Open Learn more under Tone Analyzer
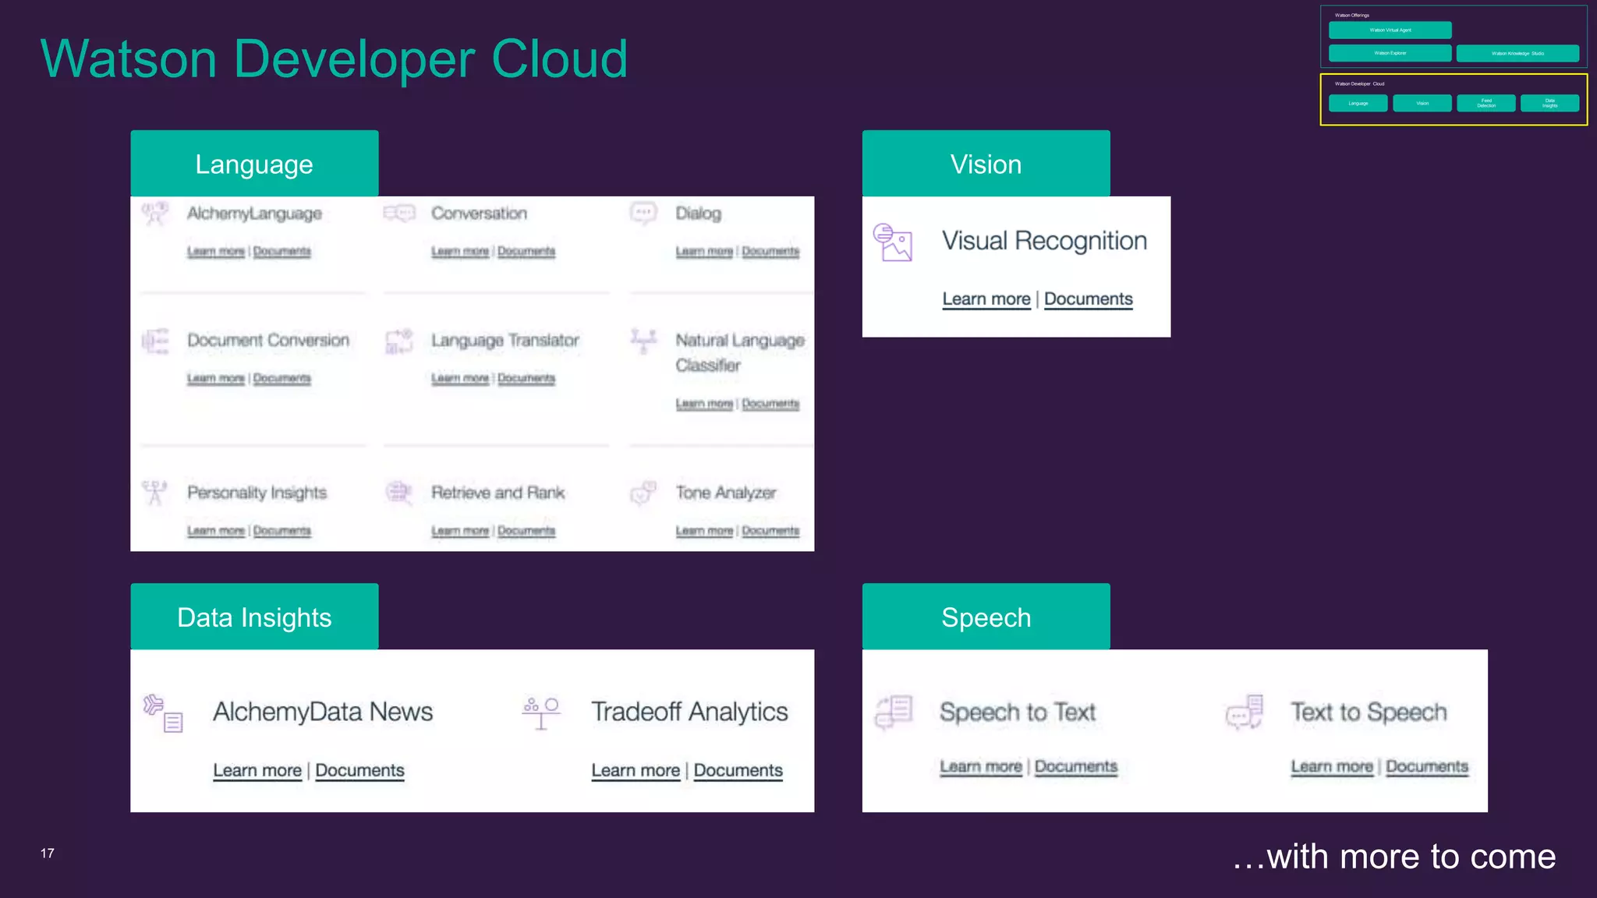Image resolution: width=1597 pixels, height=898 pixels. click(704, 531)
